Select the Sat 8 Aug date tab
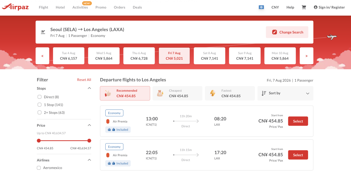The width and height of the screenshot is (351, 172). pyautogui.click(x=210, y=56)
